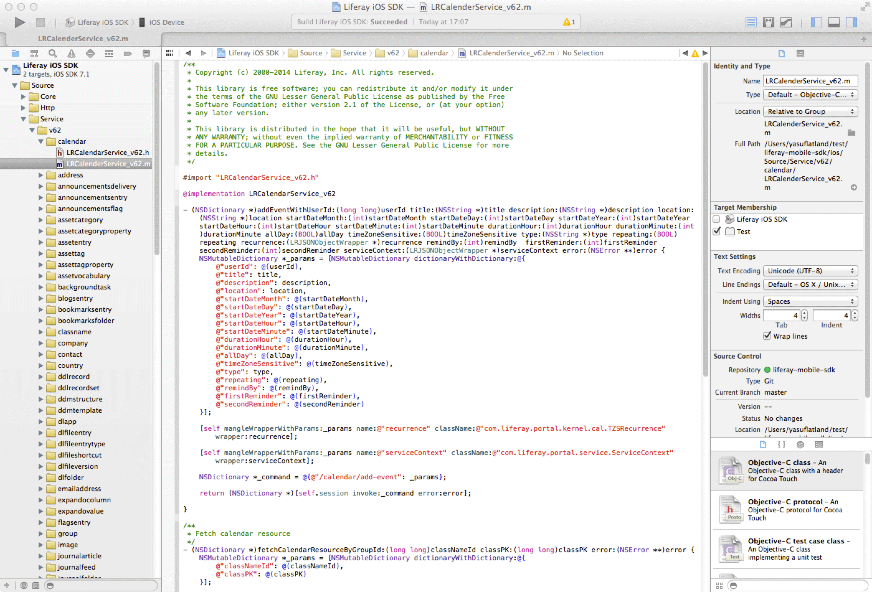Enable Liferay iOS SDK target membership

click(716, 219)
